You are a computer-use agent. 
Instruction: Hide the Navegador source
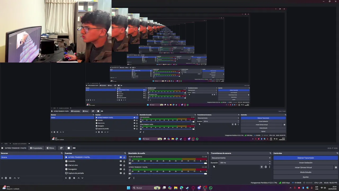[121, 169]
